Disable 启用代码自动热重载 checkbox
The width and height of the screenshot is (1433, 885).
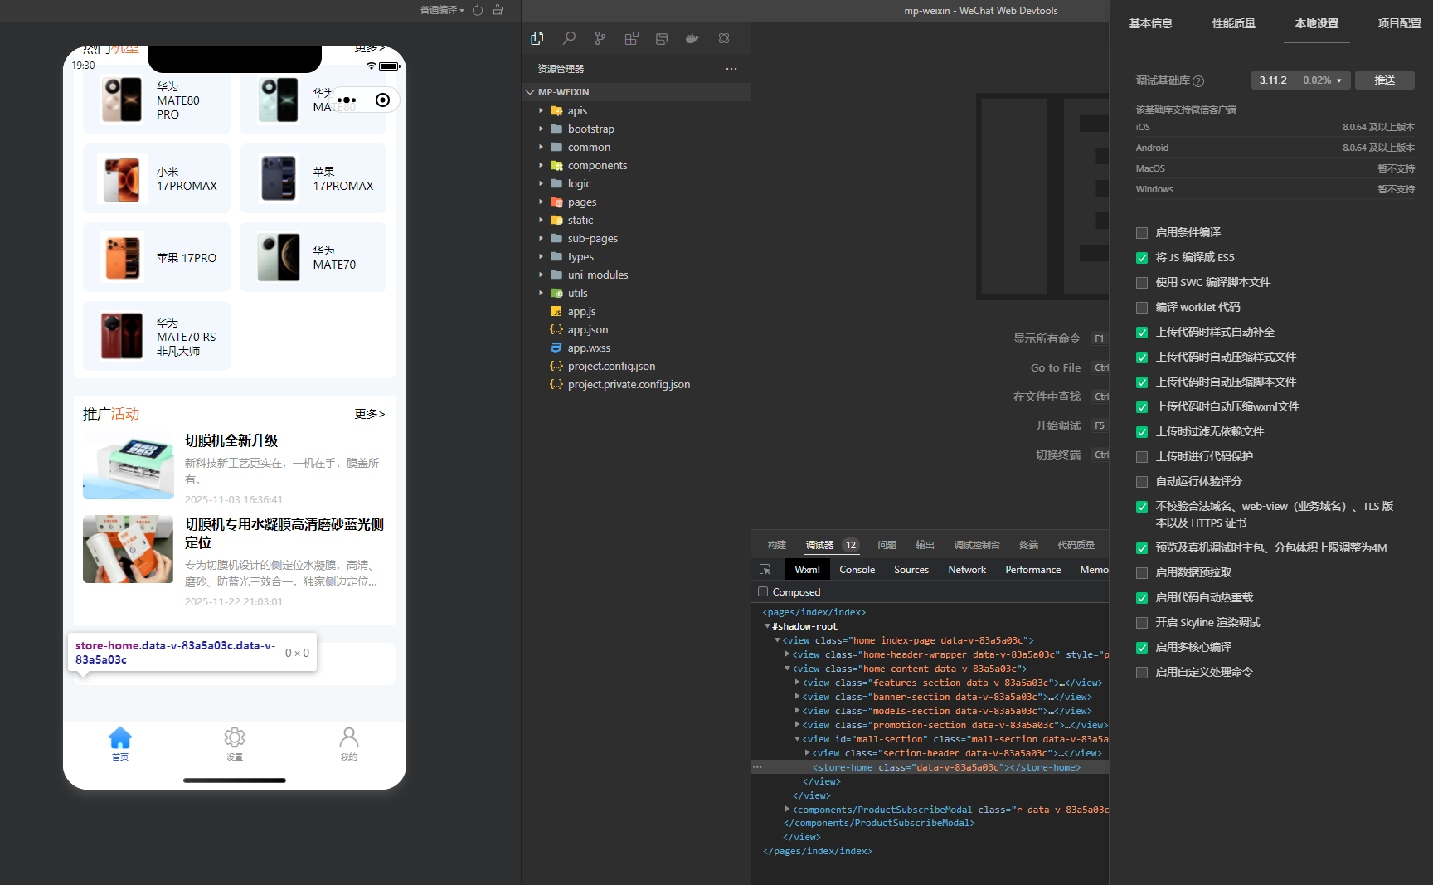(x=1142, y=598)
